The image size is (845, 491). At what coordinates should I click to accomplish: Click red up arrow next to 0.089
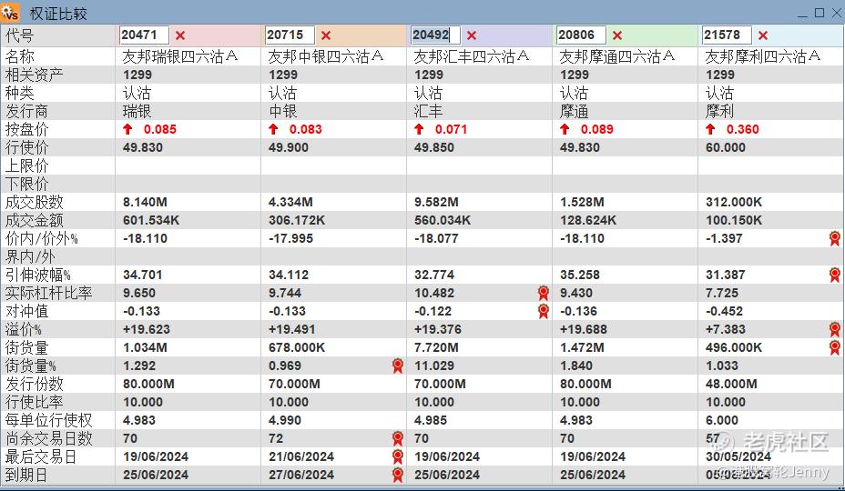click(x=565, y=129)
